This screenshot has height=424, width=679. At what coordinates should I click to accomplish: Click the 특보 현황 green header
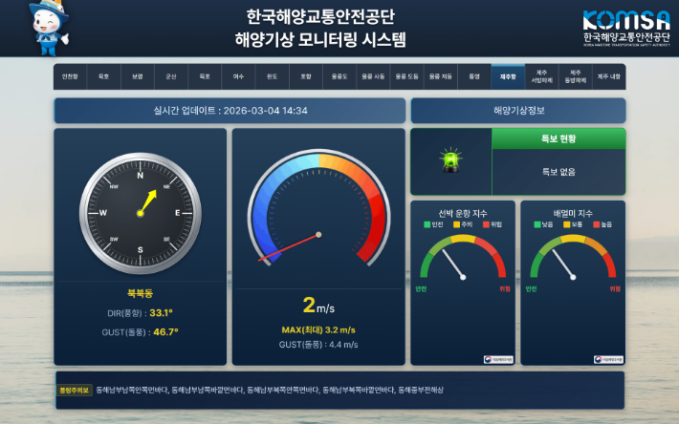coord(558,138)
